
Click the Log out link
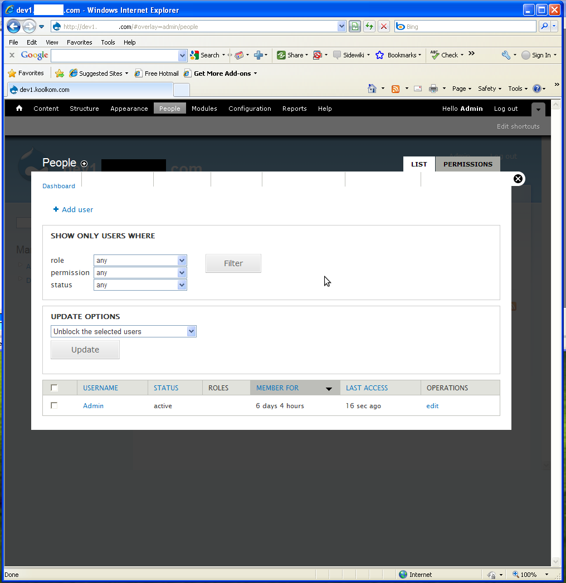pyautogui.click(x=506, y=109)
